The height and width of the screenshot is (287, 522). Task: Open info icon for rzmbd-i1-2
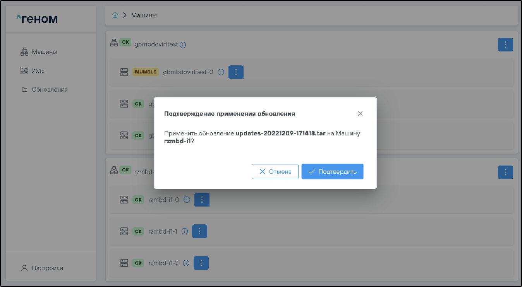[186, 263]
